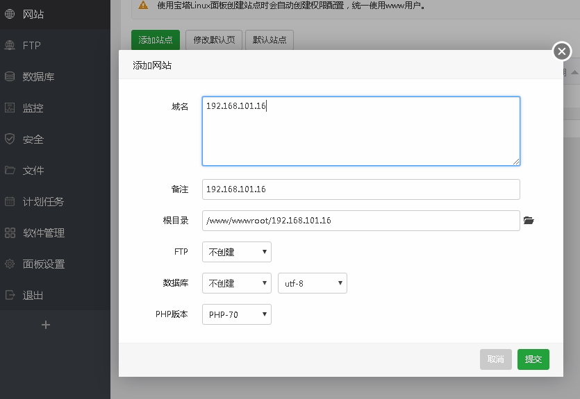
Task: Browse root directory with folder icon
Action: [x=529, y=221]
